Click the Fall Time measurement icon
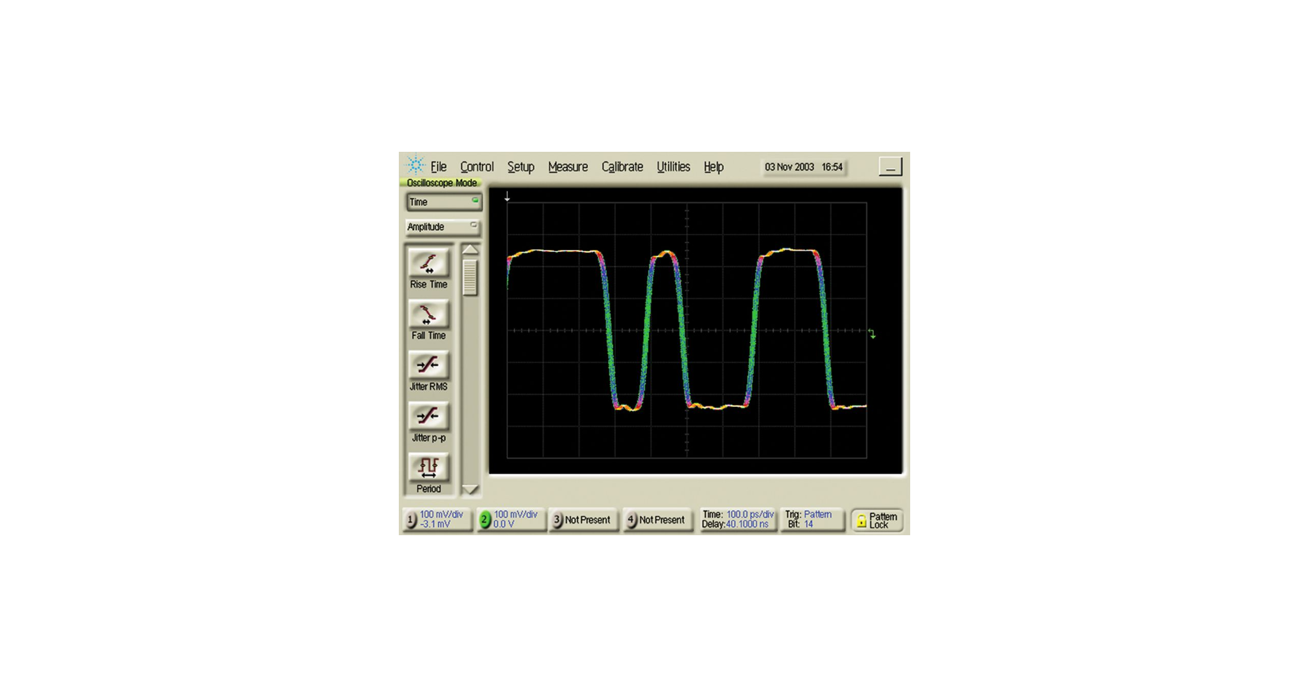Screen dimensions: 1309x687 tap(428, 314)
